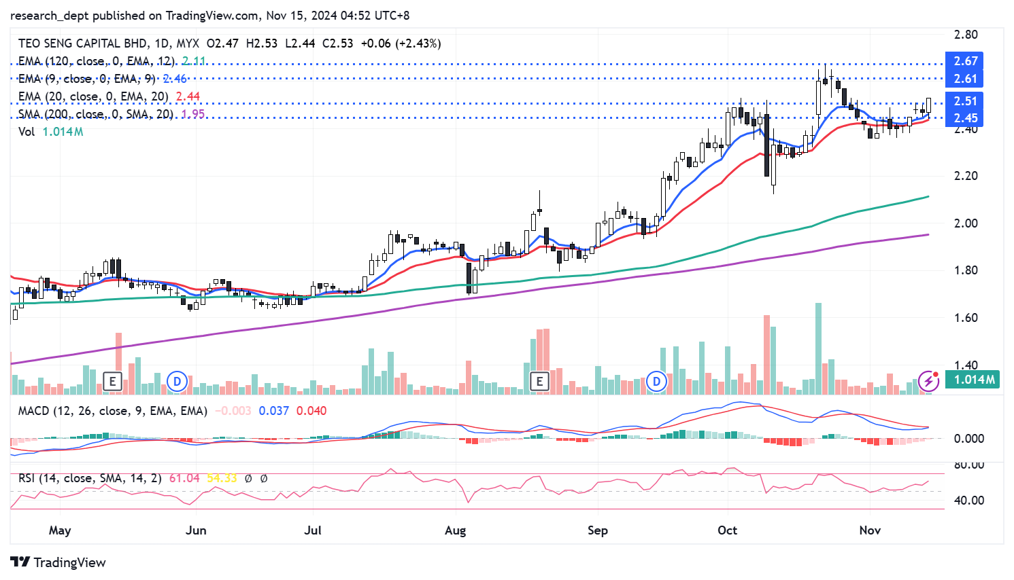Click the Vol legend label

pos(27,132)
